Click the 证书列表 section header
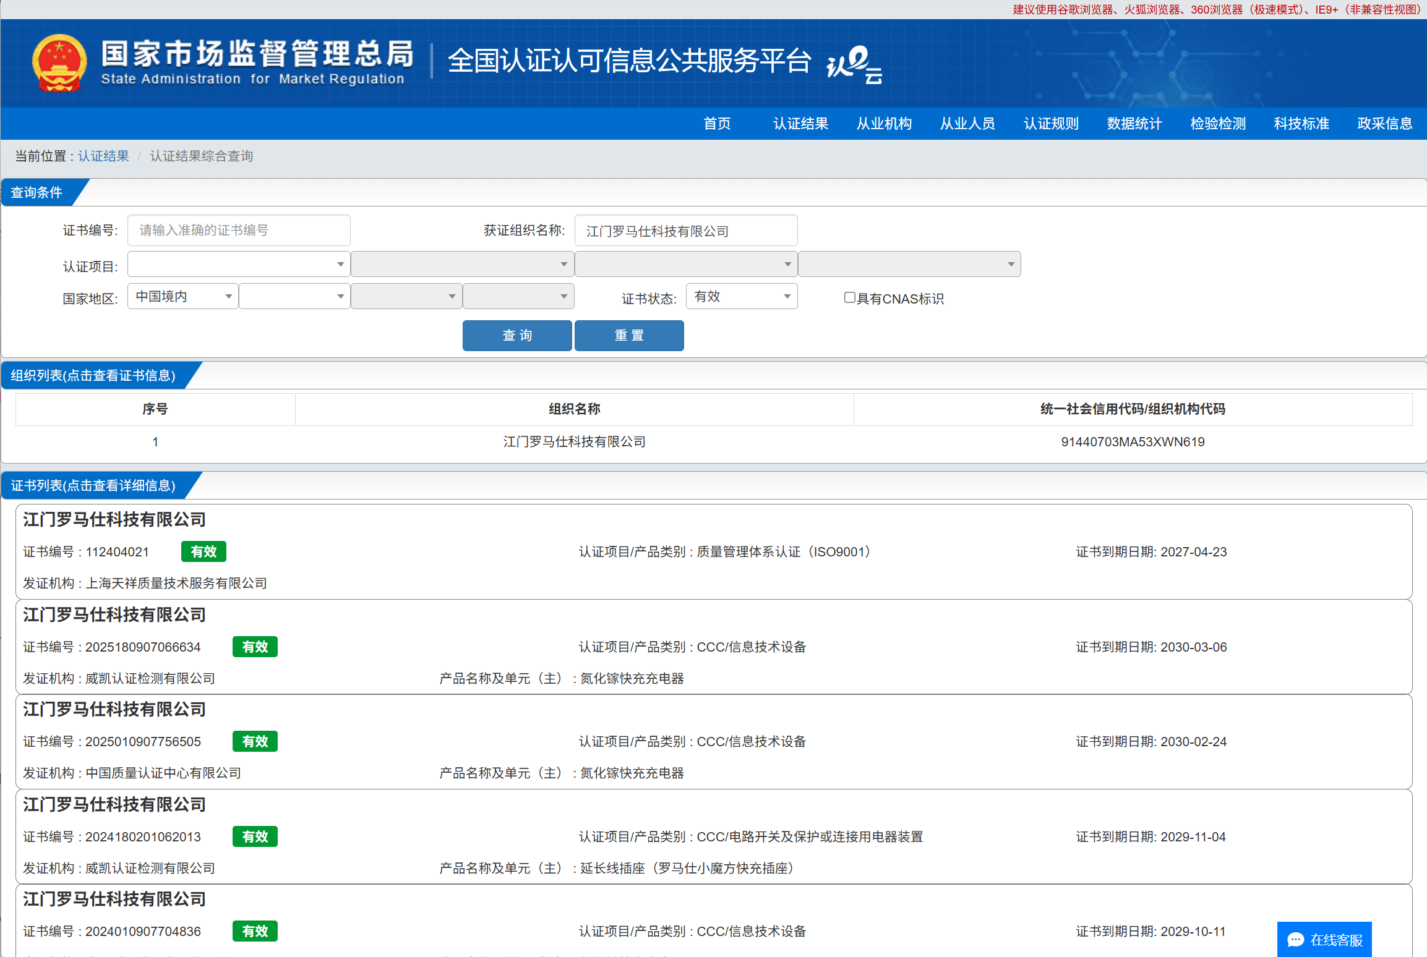The width and height of the screenshot is (1427, 957). [93, 485]
